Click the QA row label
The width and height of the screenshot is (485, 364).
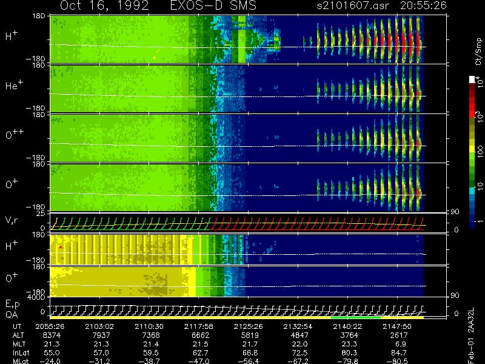pyautogui.click(x=12, y=315)
